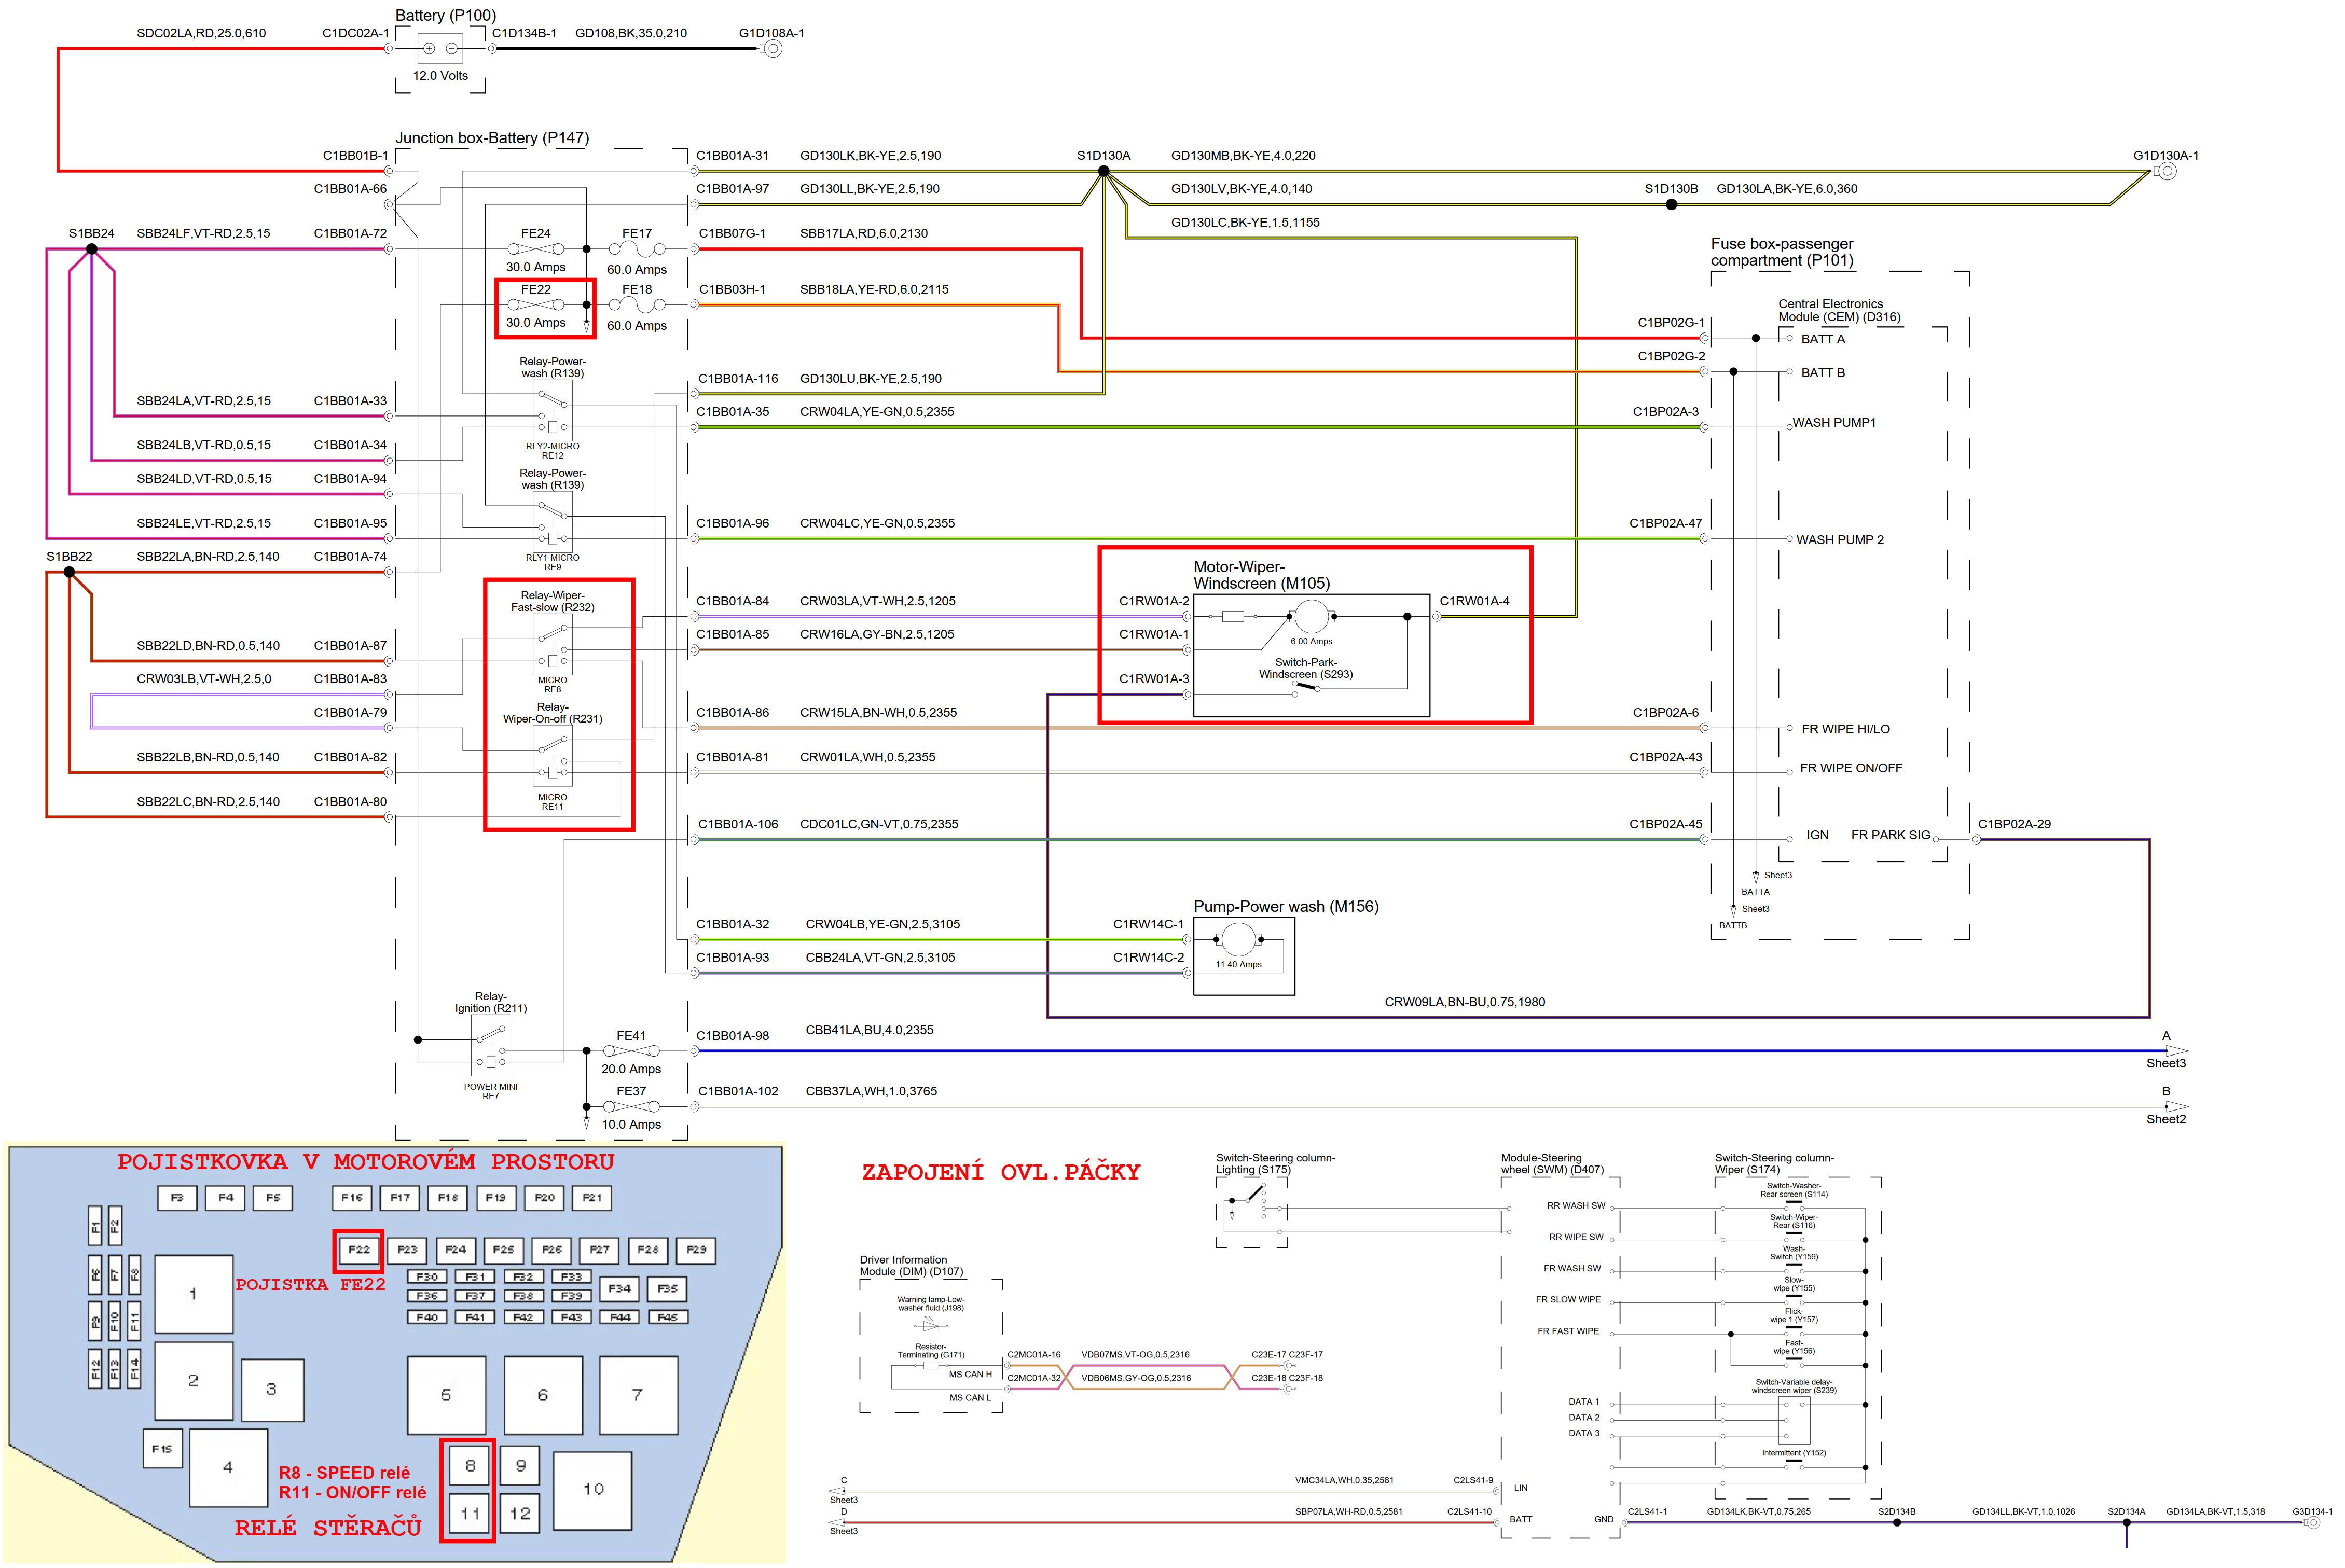The height and width of the screenshot is (1568, 2345).
Task: Follow the Sheet2 arrow marked B
Action: (2175, 1106)
